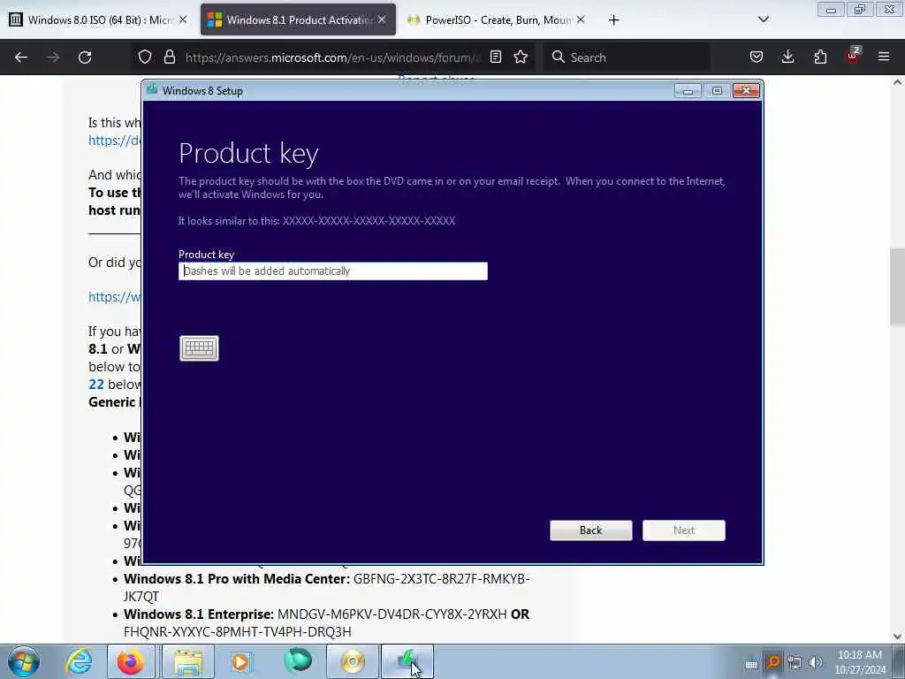Viewport: 905px width, 679px height.
Task: Open network status tray icon
Action: (x=795, y=662)
